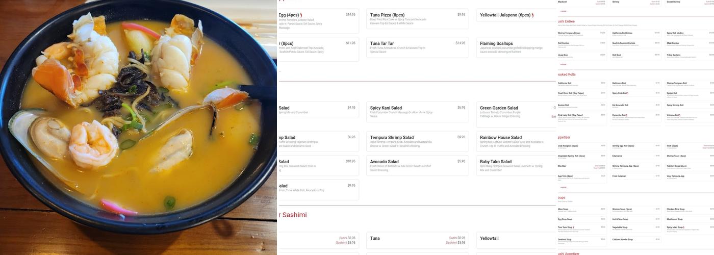This screenshot has height=255, width=714.
Task: Open the seafood soup photo
Action: click(138, 127)
